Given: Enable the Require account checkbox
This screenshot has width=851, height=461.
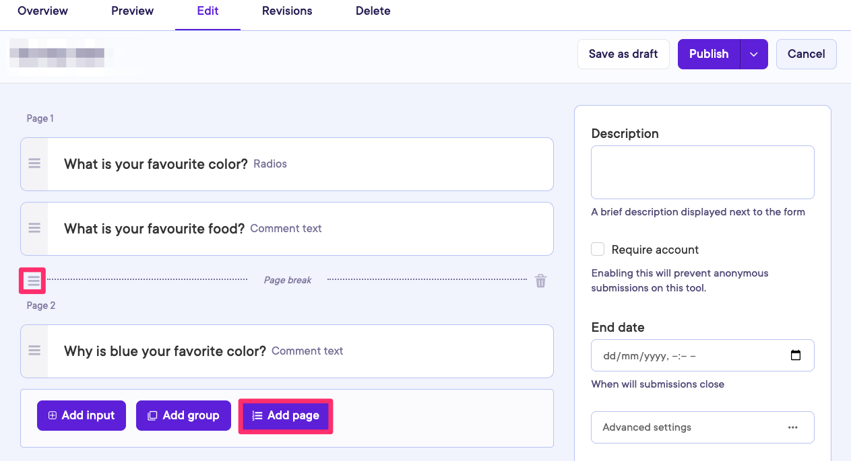Looking at the screenshot, I should pos(598,250).
